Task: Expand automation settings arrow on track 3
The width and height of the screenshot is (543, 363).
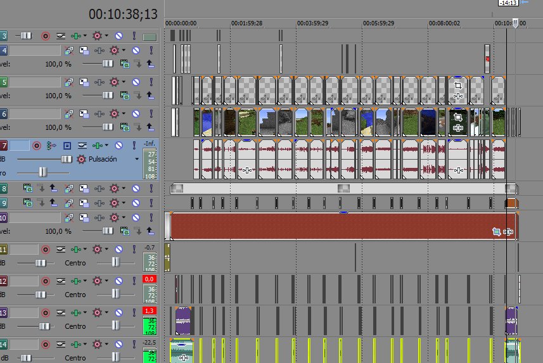Action: click(106, 35)
